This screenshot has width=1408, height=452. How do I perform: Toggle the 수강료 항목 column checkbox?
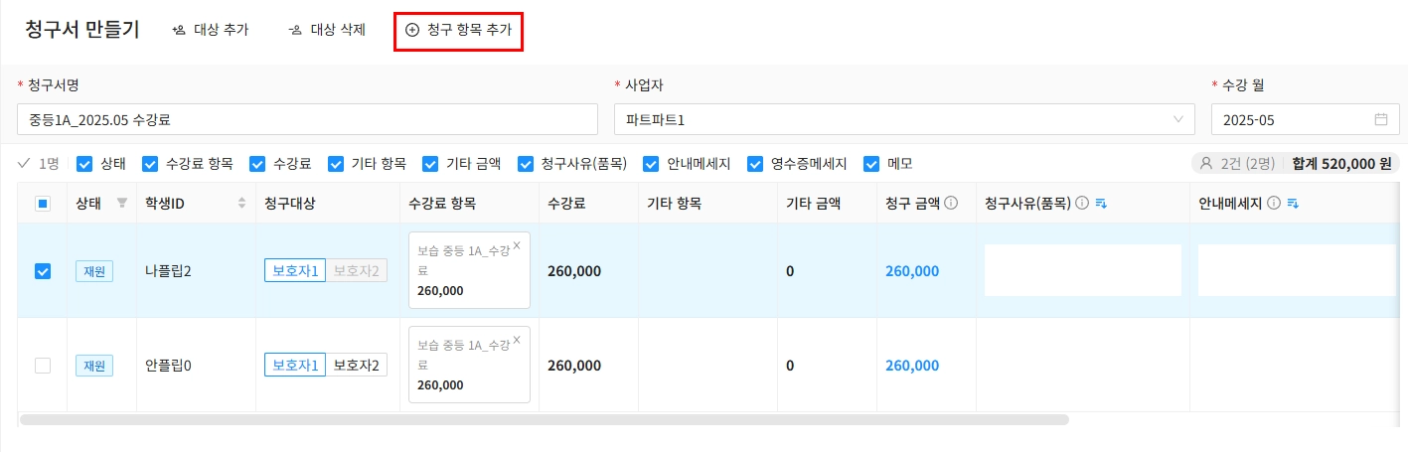click(x=151, y=164)
